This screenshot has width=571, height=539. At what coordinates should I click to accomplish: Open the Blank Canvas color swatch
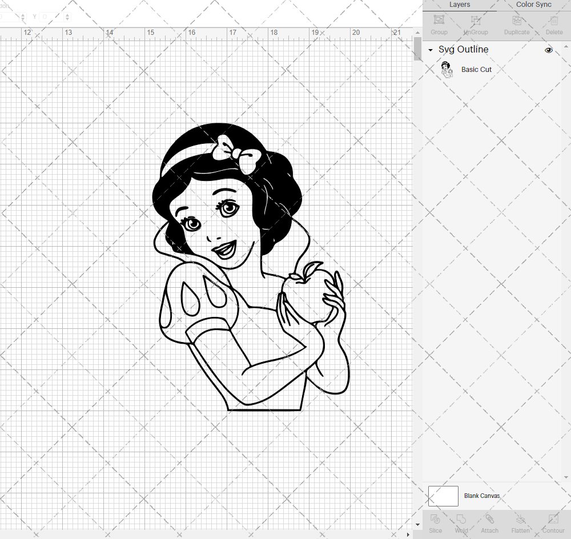pos(443,496)
